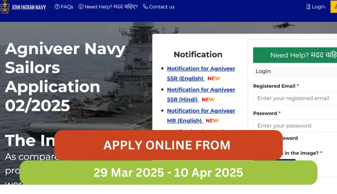Click the orange Apply Online From banner
337x194 pixels.
click(x=168, y=145)
